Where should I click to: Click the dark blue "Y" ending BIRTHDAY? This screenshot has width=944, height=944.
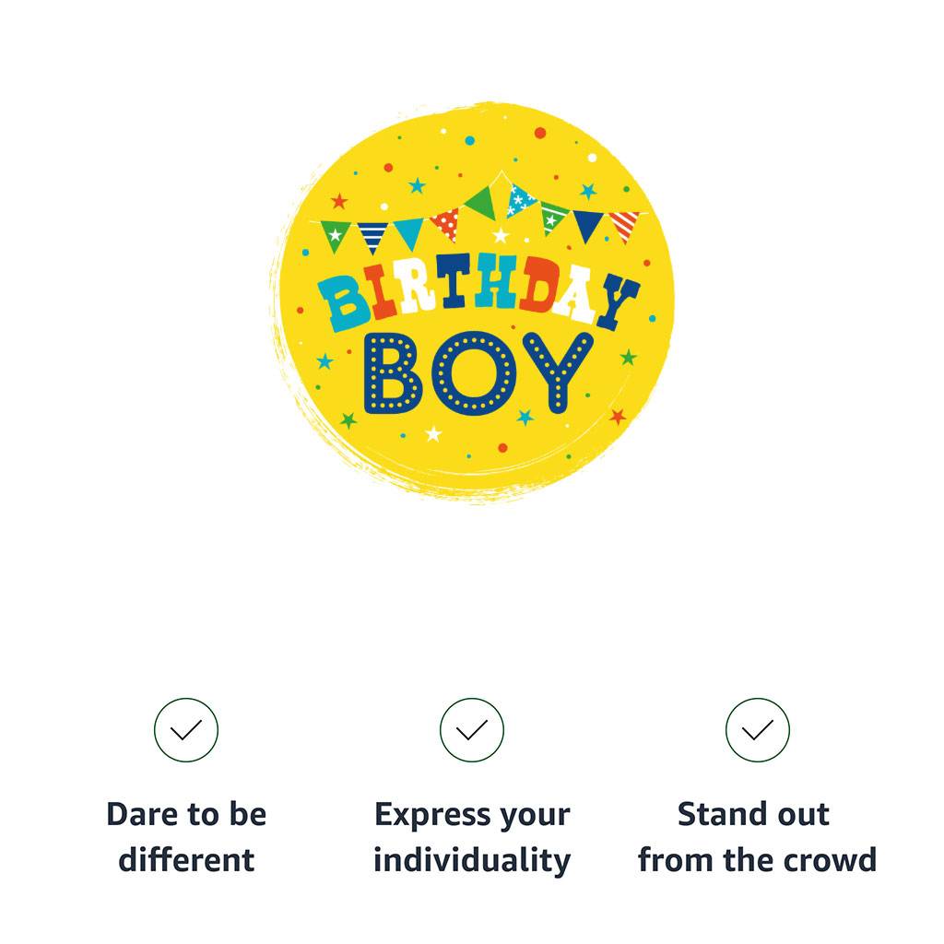[617, 302]
